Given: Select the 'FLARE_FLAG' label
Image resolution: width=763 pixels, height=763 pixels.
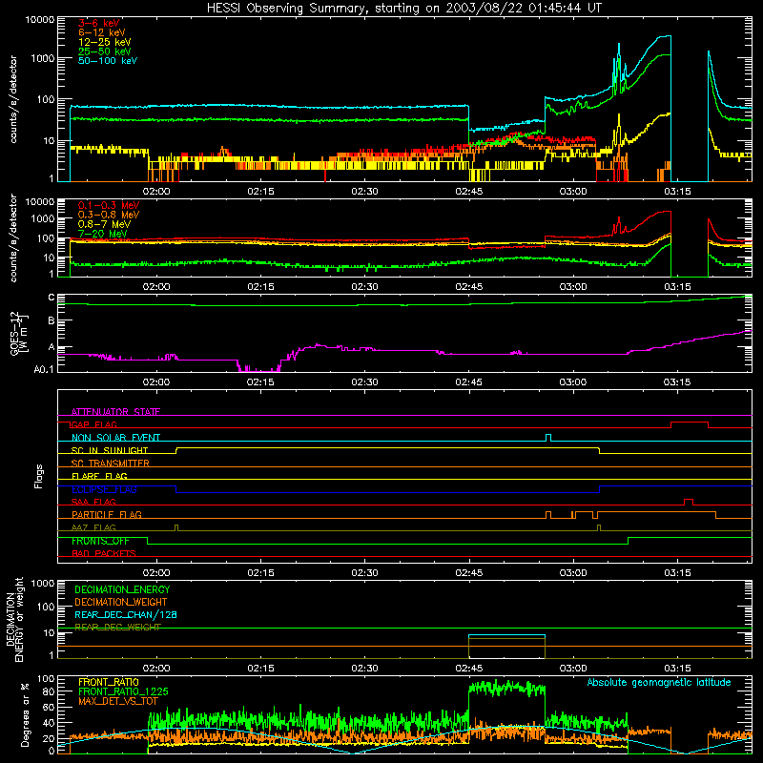Looking at the screenshot, I should click(x=99, y=476).
